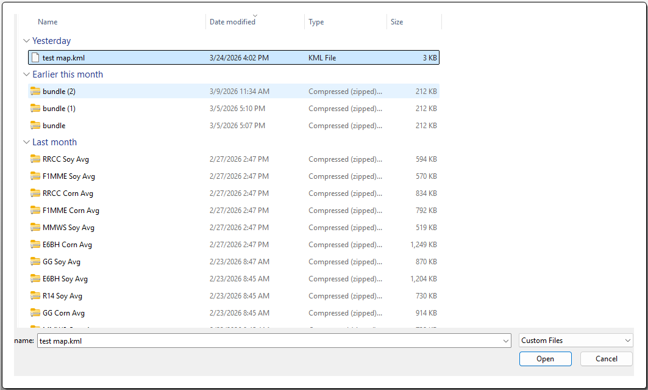Expand the file name history dropdown arrow
The width and height of the screenshot is (648, 390).
(x=505, y=341)
